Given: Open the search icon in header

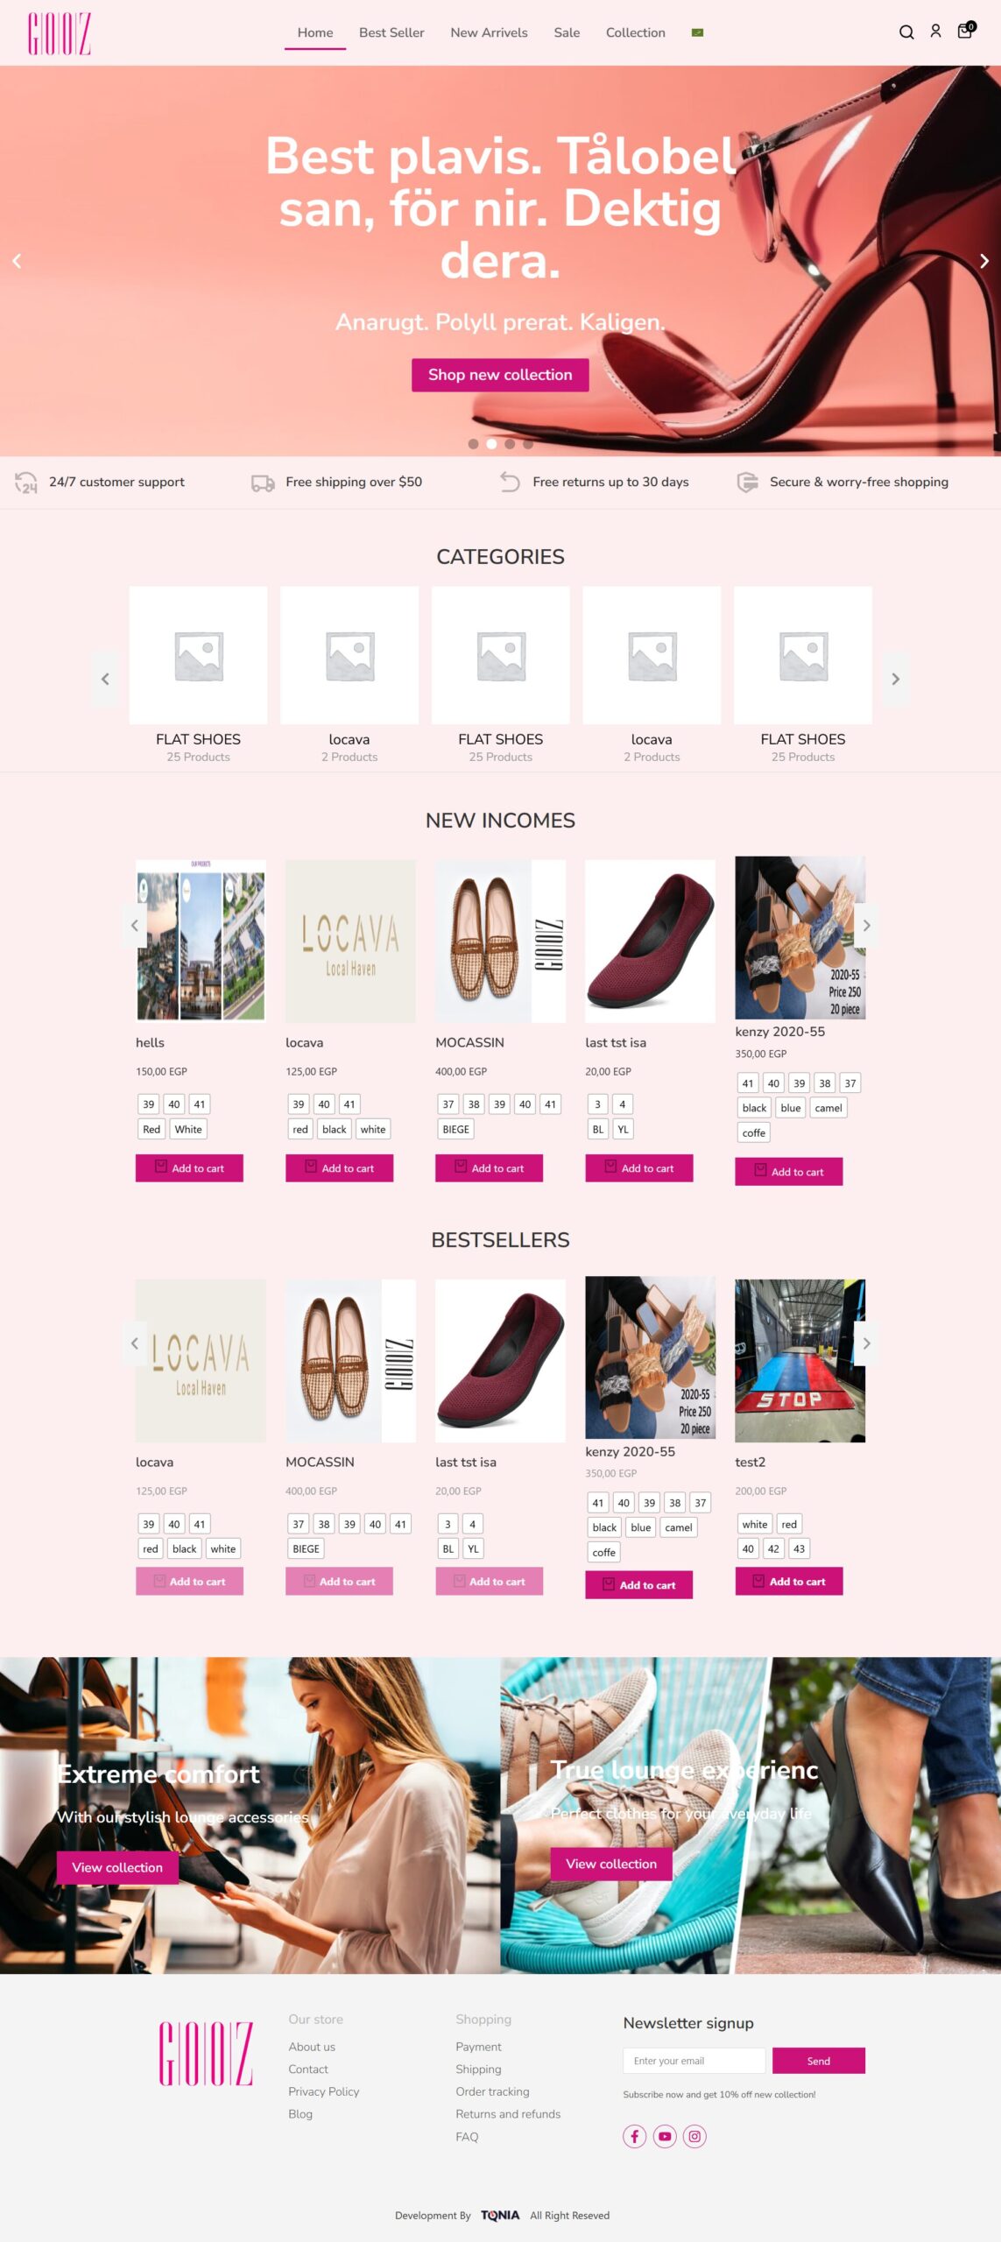Looking at the screenshot, I should [x=906, y=32].
